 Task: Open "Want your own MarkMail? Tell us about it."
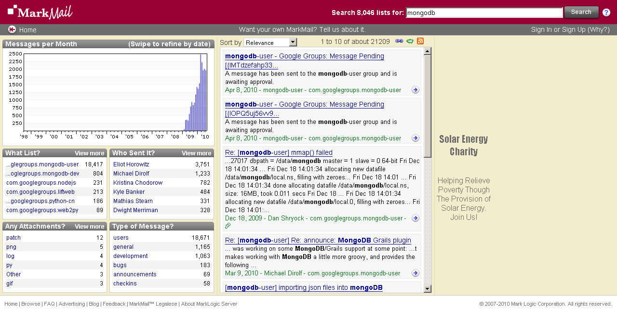(x=302, y=29)
